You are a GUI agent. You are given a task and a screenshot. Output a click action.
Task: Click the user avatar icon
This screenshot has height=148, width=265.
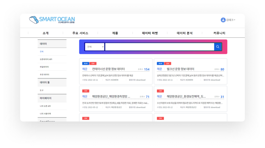coord(223,20)
